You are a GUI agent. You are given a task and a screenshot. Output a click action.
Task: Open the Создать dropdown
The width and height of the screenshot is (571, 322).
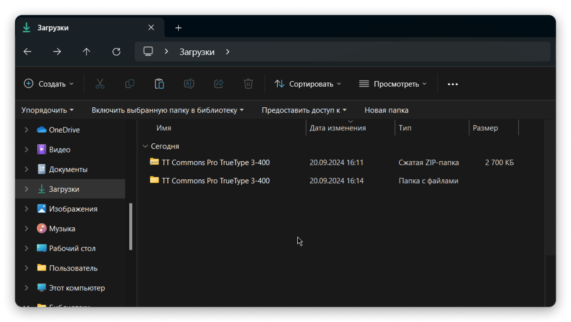click(49, 84)
